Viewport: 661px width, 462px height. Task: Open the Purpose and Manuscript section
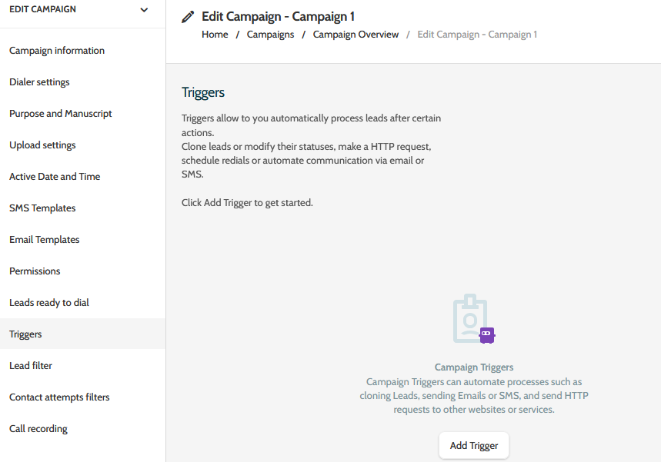pyautogui.click(x=60, y=113)
